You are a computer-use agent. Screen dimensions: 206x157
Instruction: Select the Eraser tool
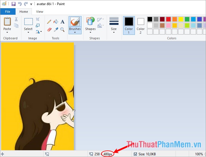49,29
